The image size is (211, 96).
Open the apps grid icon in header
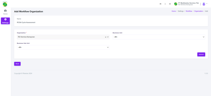(170, 4)
